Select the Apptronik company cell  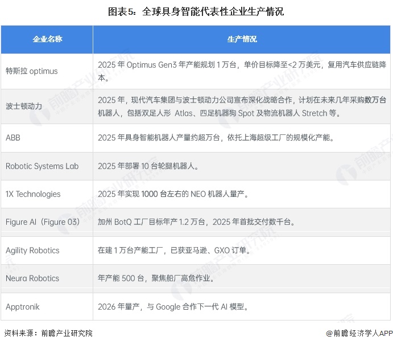[x=47, y=307]
